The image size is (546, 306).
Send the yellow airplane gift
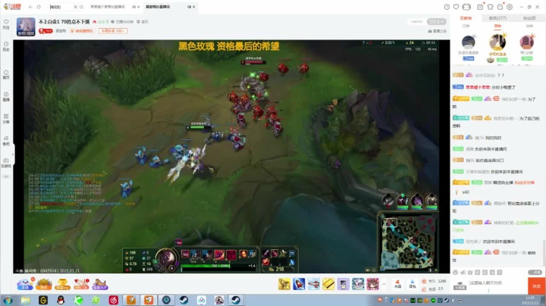(x=284, y=284)
